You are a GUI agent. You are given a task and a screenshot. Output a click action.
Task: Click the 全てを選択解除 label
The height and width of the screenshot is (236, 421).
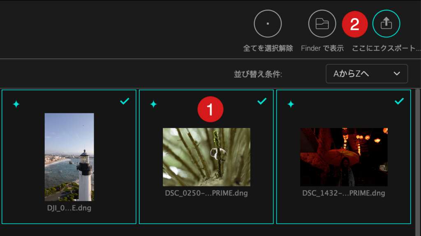point(268,48)
